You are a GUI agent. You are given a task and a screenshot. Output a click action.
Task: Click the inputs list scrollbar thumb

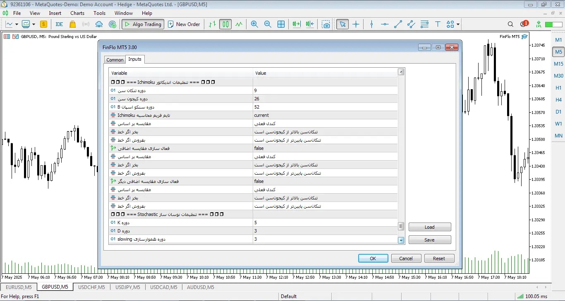(x=401, y=226)
